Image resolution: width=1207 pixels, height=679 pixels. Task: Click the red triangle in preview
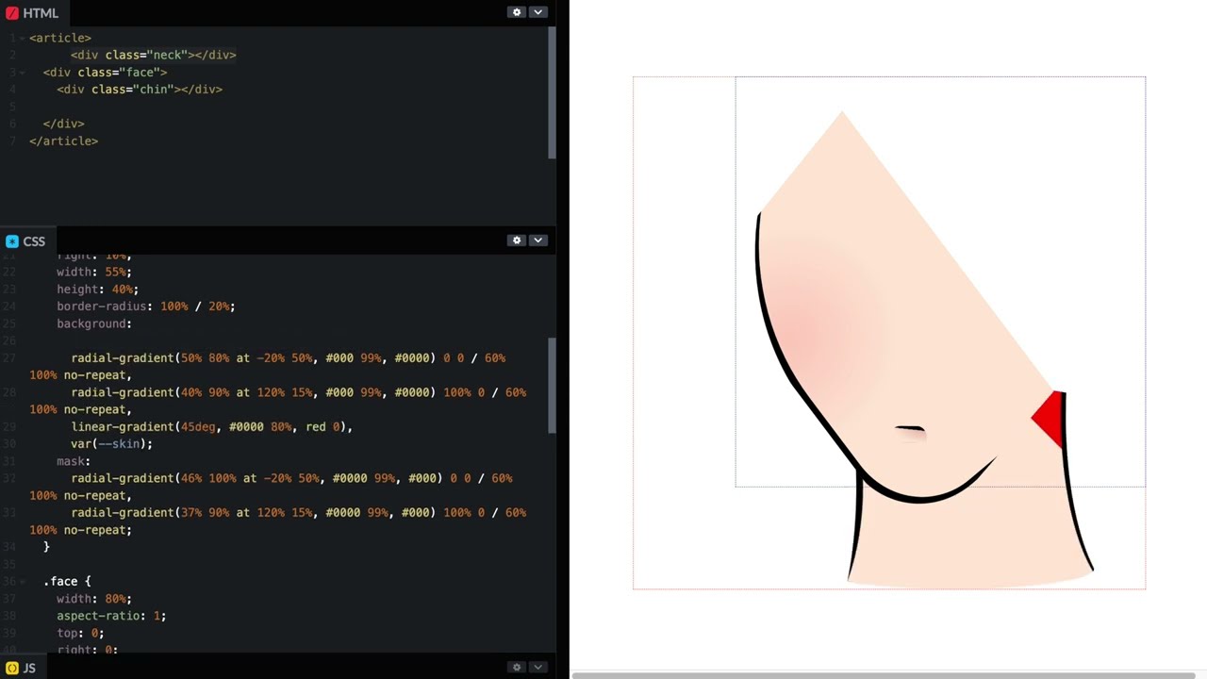click(1050, 418)
